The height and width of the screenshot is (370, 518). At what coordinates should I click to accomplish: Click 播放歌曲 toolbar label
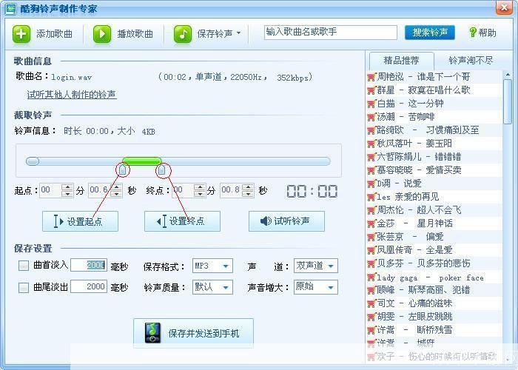tap(135, 34)
